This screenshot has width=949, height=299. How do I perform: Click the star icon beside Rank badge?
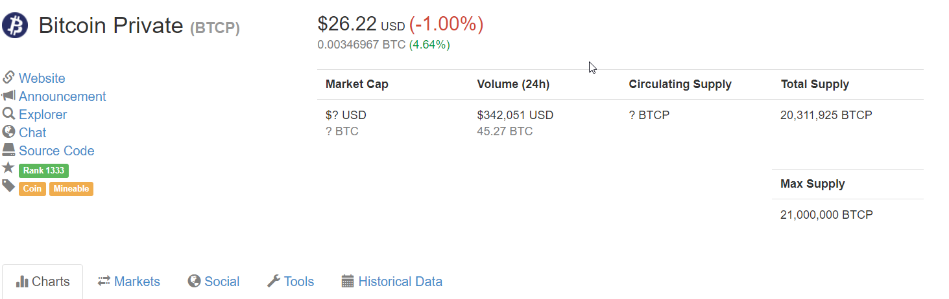point(8,168)
